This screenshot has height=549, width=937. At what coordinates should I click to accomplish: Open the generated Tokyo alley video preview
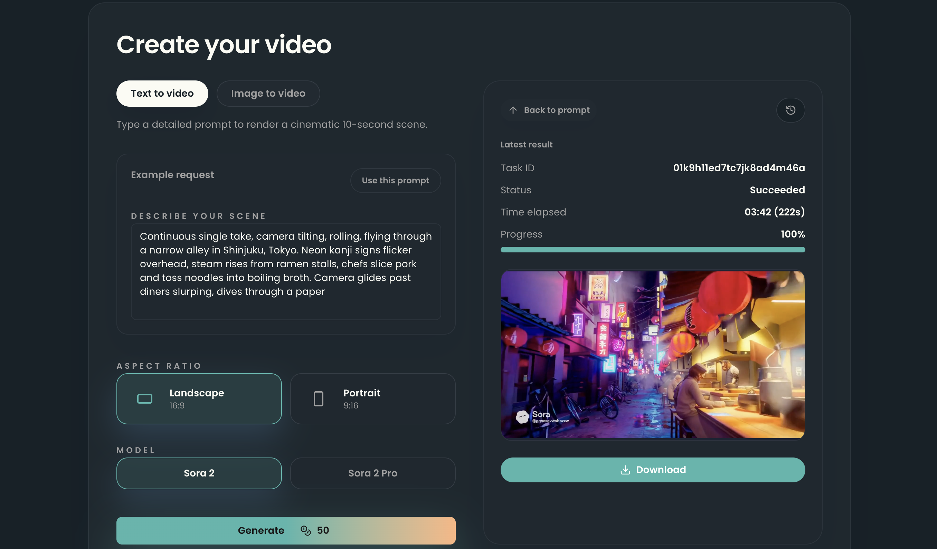653,354
